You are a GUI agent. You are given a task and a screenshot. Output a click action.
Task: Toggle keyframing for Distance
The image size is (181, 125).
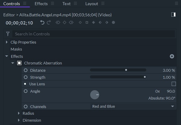(26, 70)
